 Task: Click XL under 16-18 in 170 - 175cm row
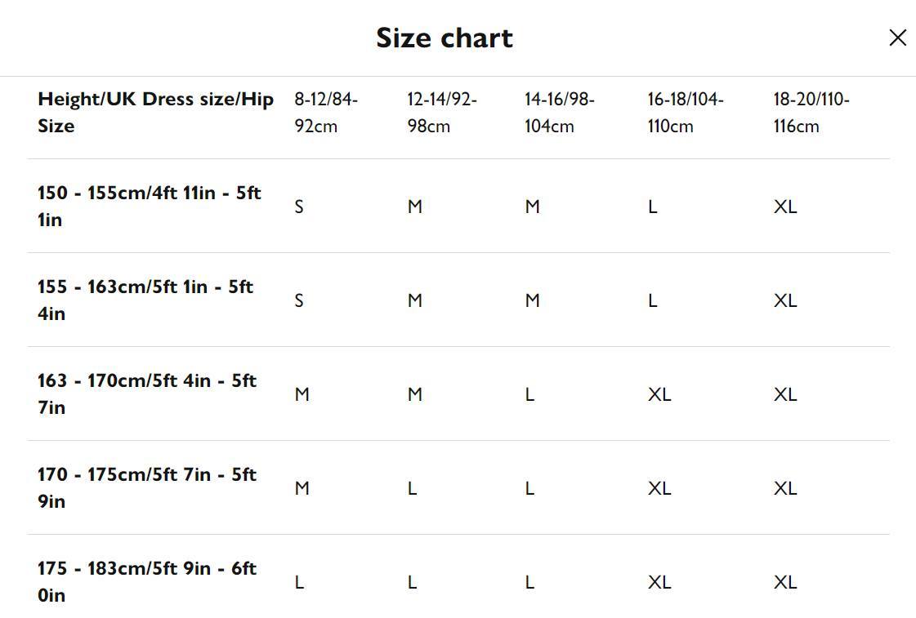pos(659,488)
